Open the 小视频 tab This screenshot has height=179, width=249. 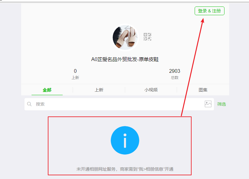(151, 90)
